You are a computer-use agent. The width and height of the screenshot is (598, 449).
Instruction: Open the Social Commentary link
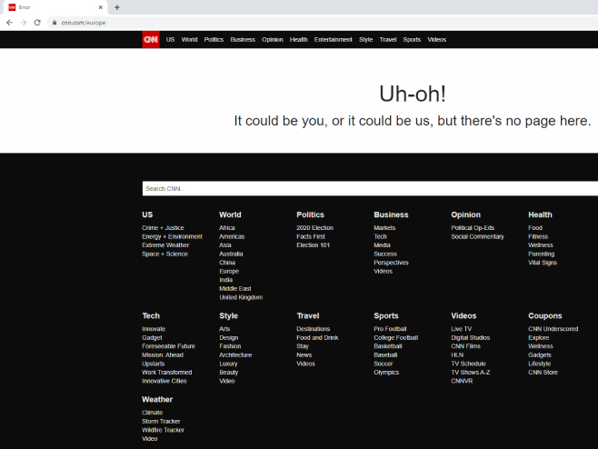[477, 236]
